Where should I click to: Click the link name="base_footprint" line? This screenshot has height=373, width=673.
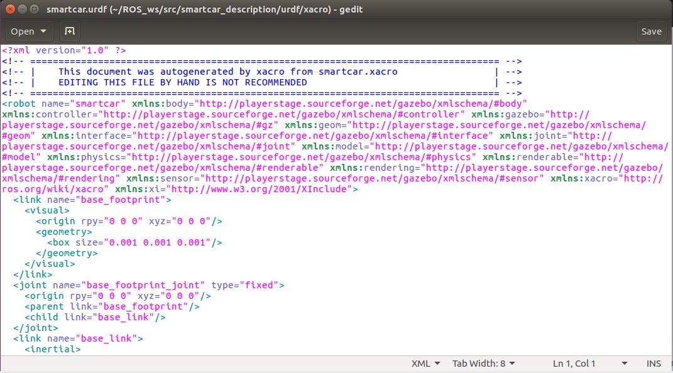click(x=92, y=200)
